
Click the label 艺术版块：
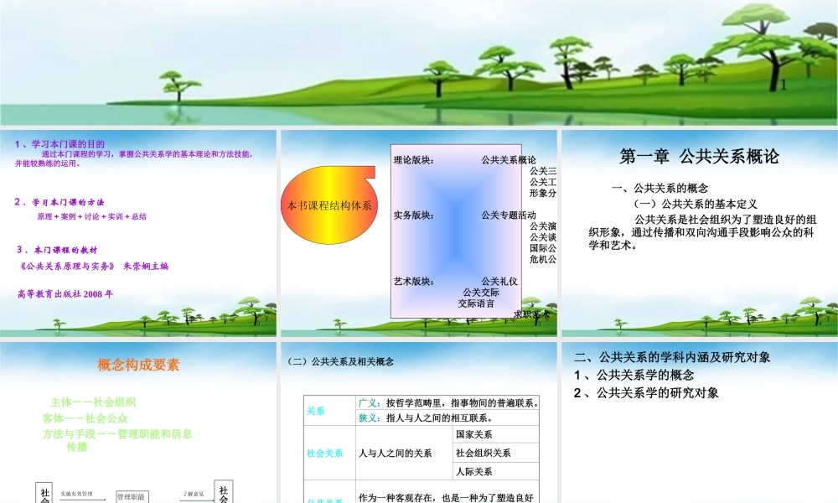414,282
